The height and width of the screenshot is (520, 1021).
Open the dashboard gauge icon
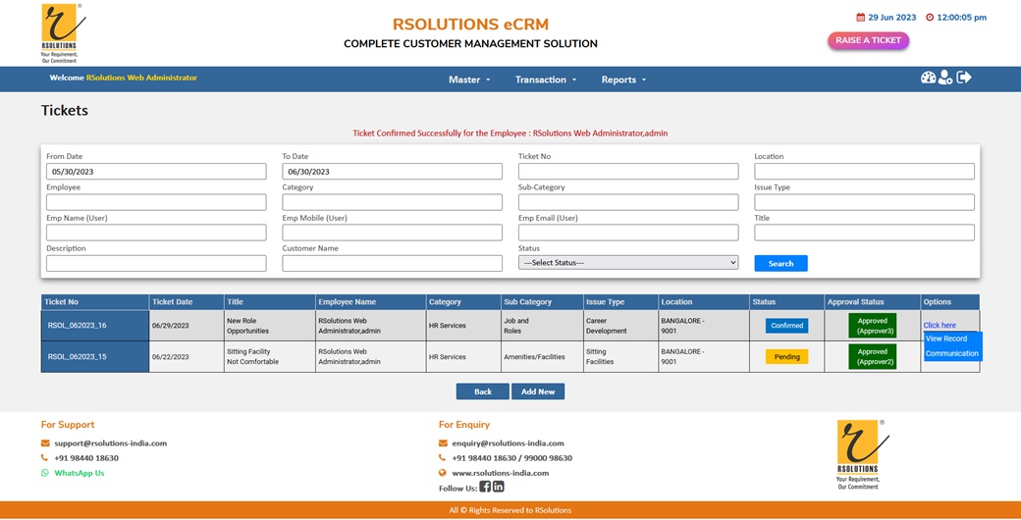[928, 78]
